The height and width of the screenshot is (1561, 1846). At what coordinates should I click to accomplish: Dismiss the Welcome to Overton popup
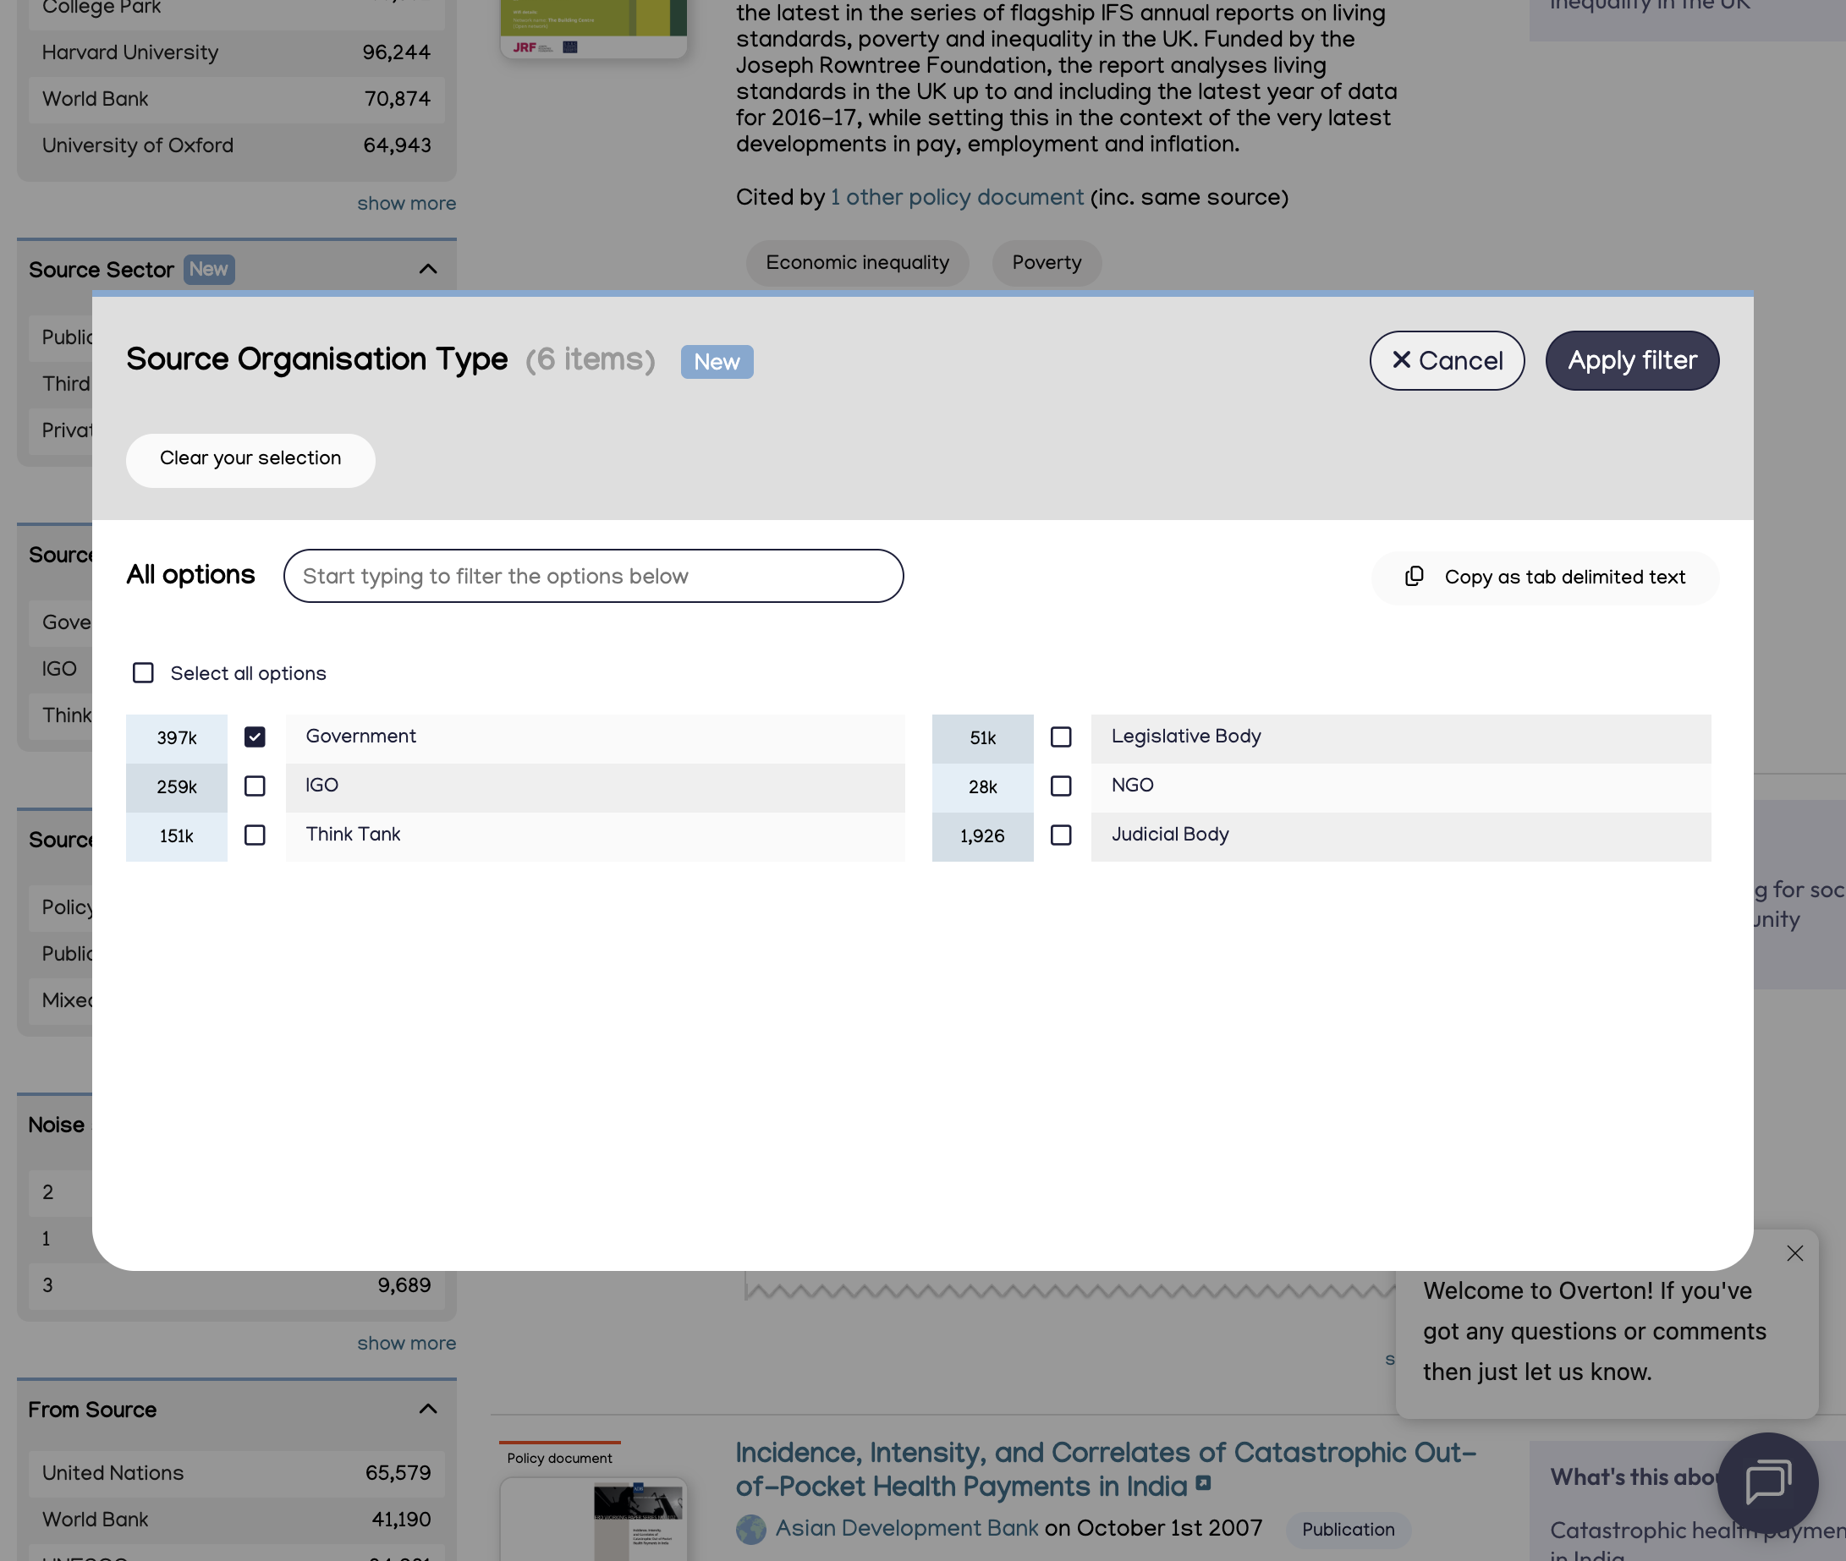tap(1794, 1253)
